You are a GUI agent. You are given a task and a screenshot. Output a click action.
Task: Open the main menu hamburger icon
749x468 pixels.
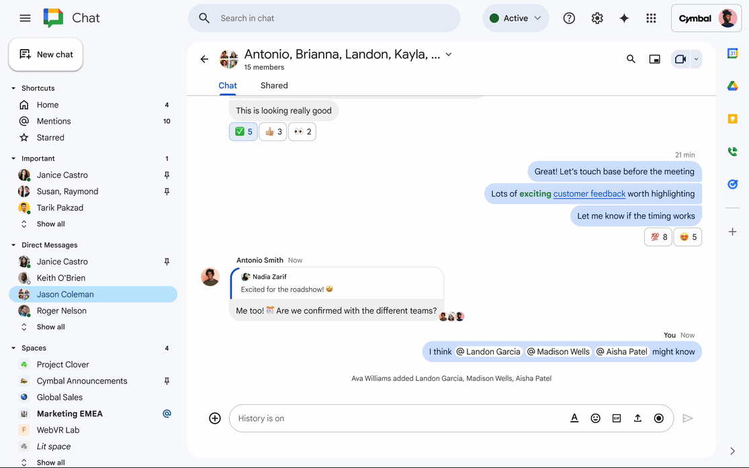click(x=25, y=18)
